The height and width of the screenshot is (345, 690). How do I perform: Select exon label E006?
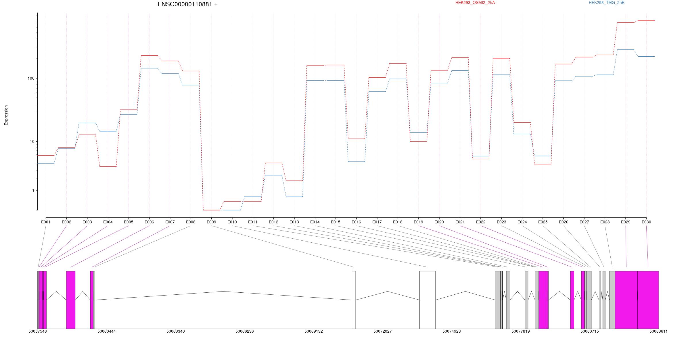[149, 222]
